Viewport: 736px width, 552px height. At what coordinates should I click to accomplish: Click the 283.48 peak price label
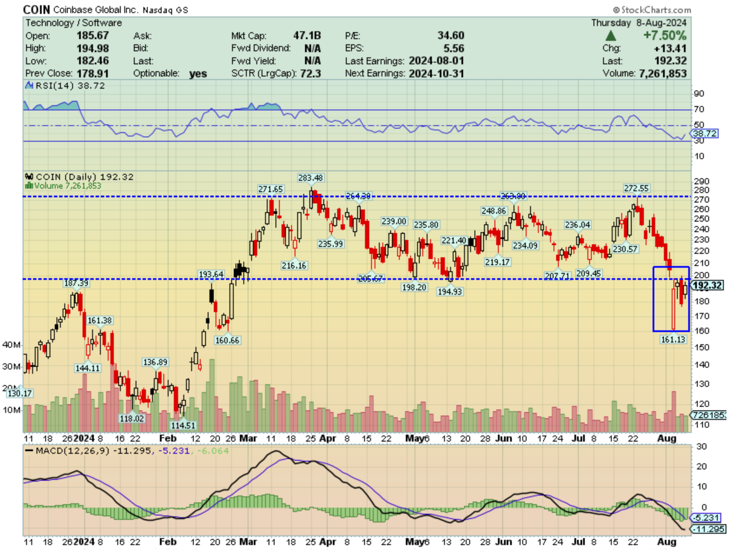(x=311, y=178)
